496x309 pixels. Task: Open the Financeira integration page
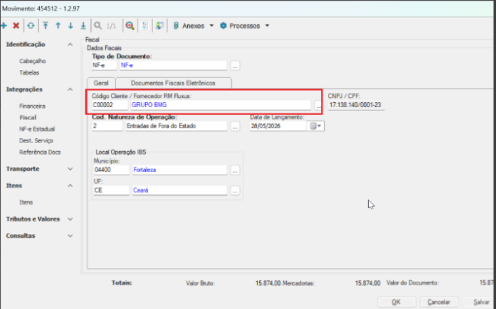tap(32, 106)
